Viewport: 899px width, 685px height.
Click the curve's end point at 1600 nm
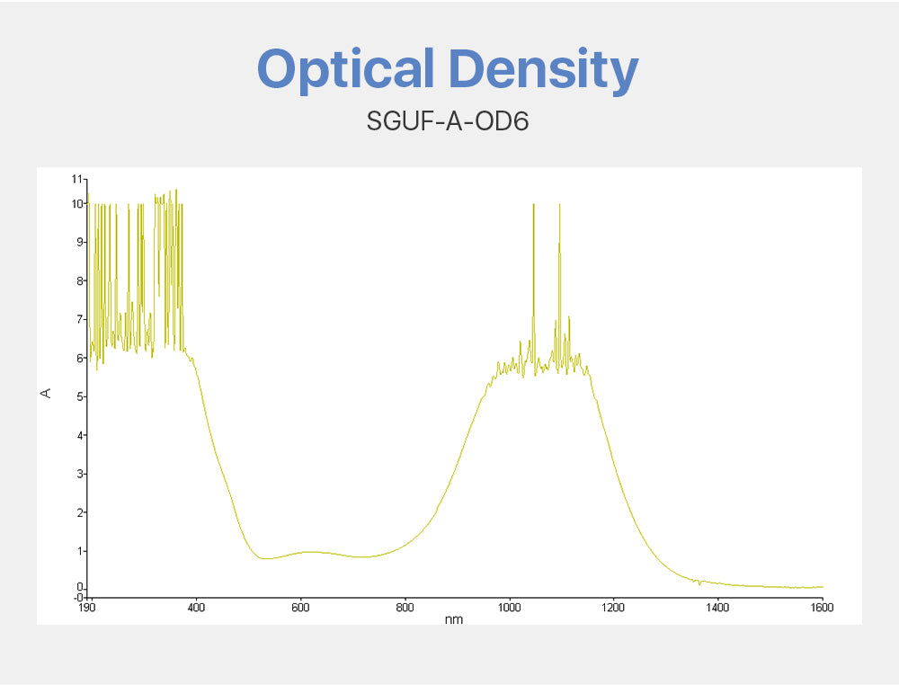pos(822,587)
